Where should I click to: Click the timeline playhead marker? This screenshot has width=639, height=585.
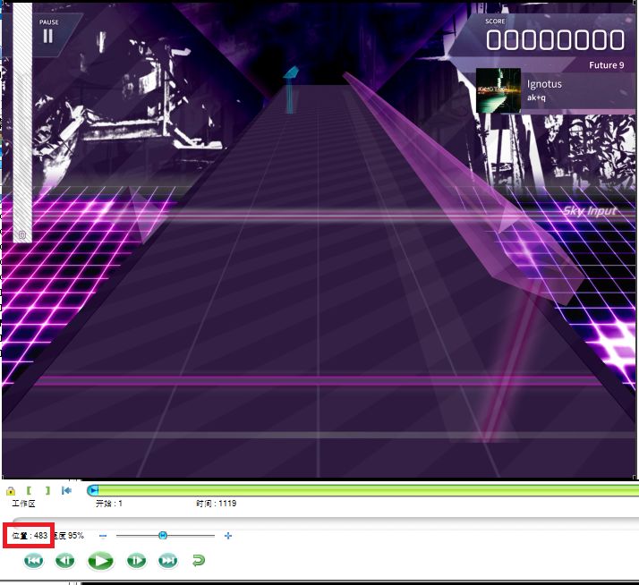tap(93, 490)
